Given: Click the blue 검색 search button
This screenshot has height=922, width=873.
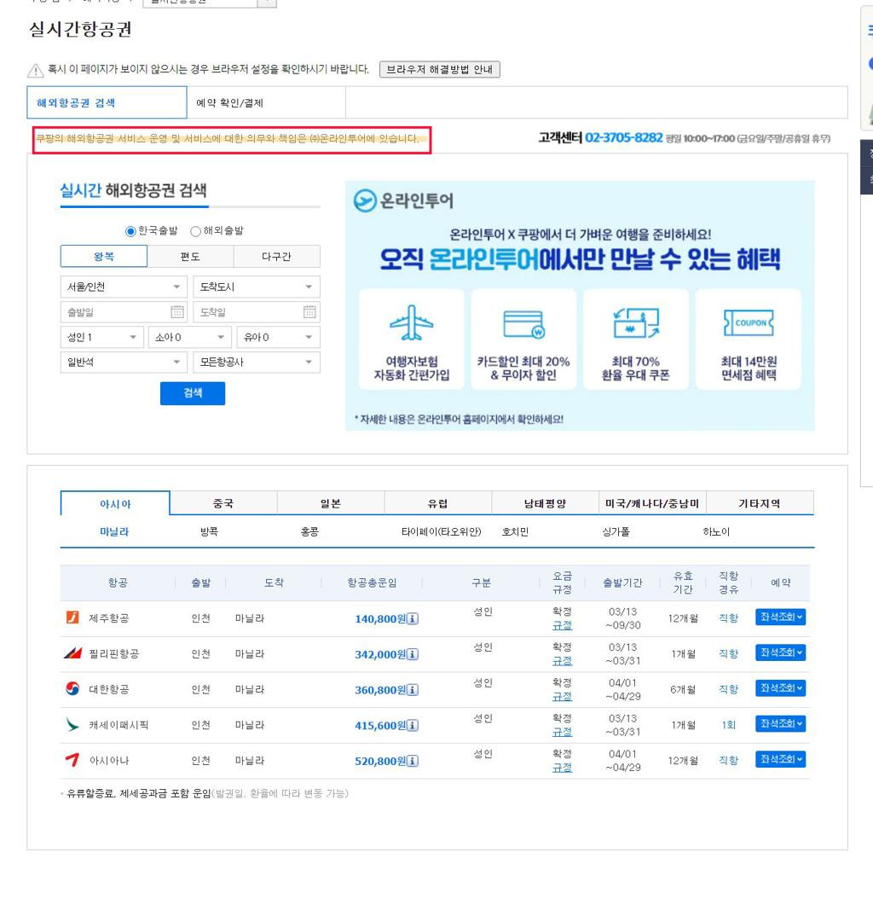Looking at the screenshot, I should point(192,393).
